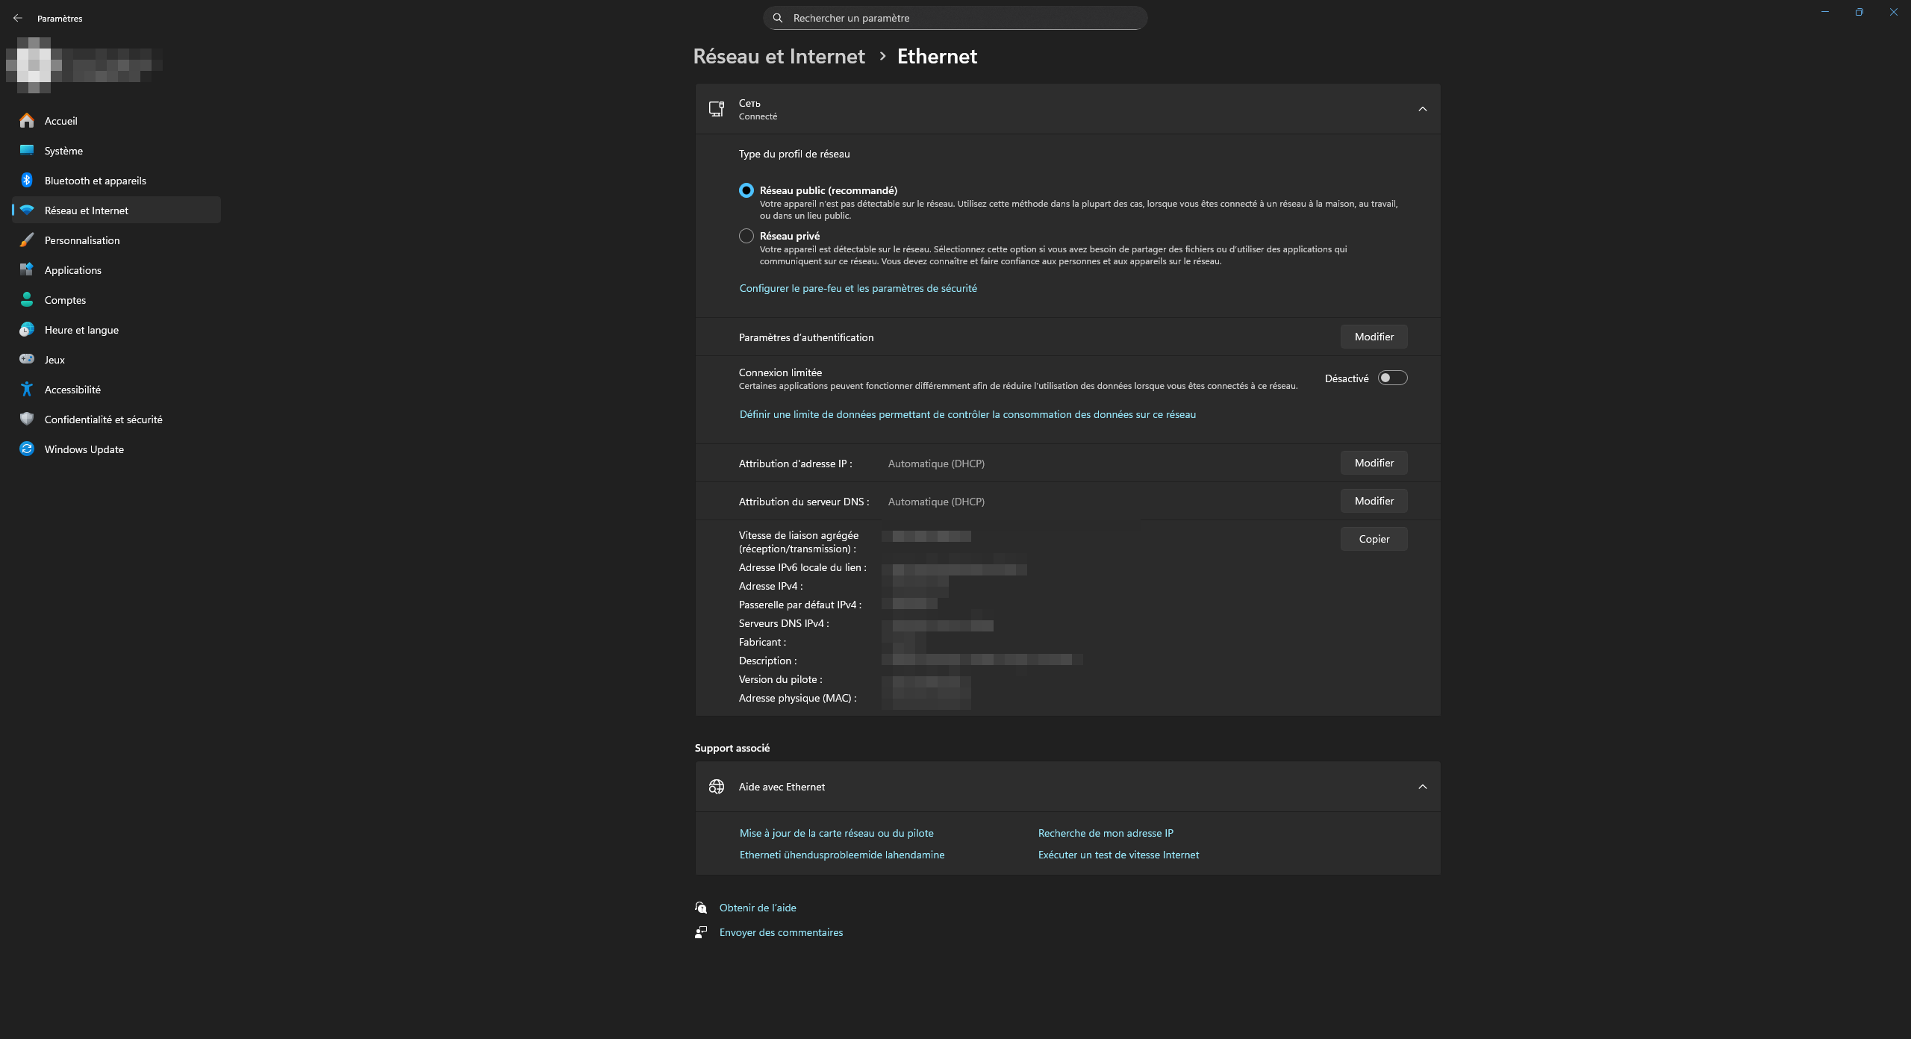The height and width of the screenshot is (1039, 1911).
Task: Go to Réseau et Internet breadcrumb
Action: 779,57
